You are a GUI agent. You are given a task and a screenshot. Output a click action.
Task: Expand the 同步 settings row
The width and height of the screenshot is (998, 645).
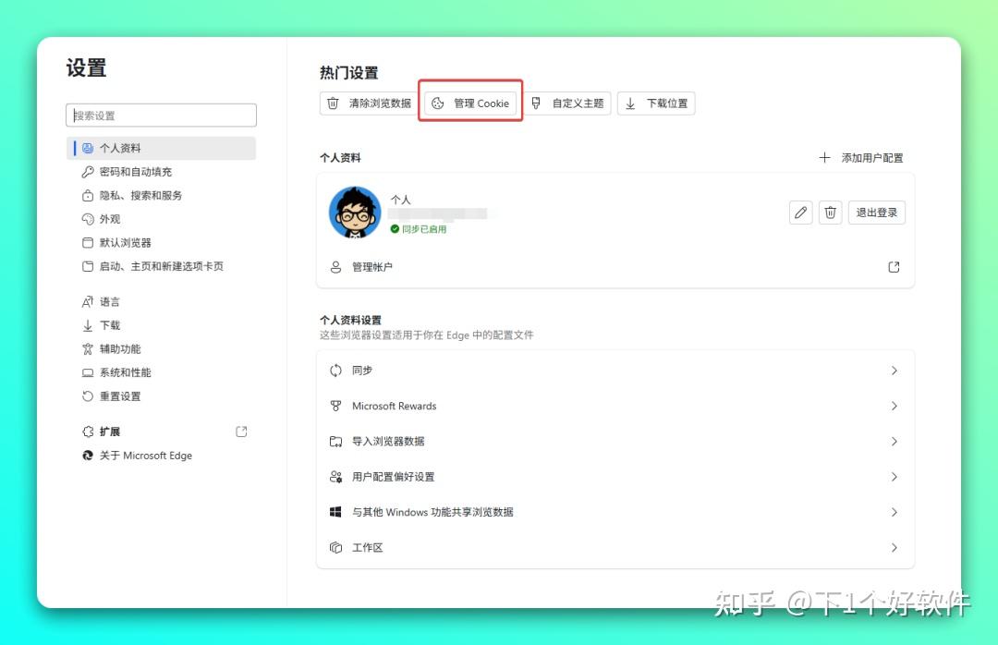[x=893, y=370]
